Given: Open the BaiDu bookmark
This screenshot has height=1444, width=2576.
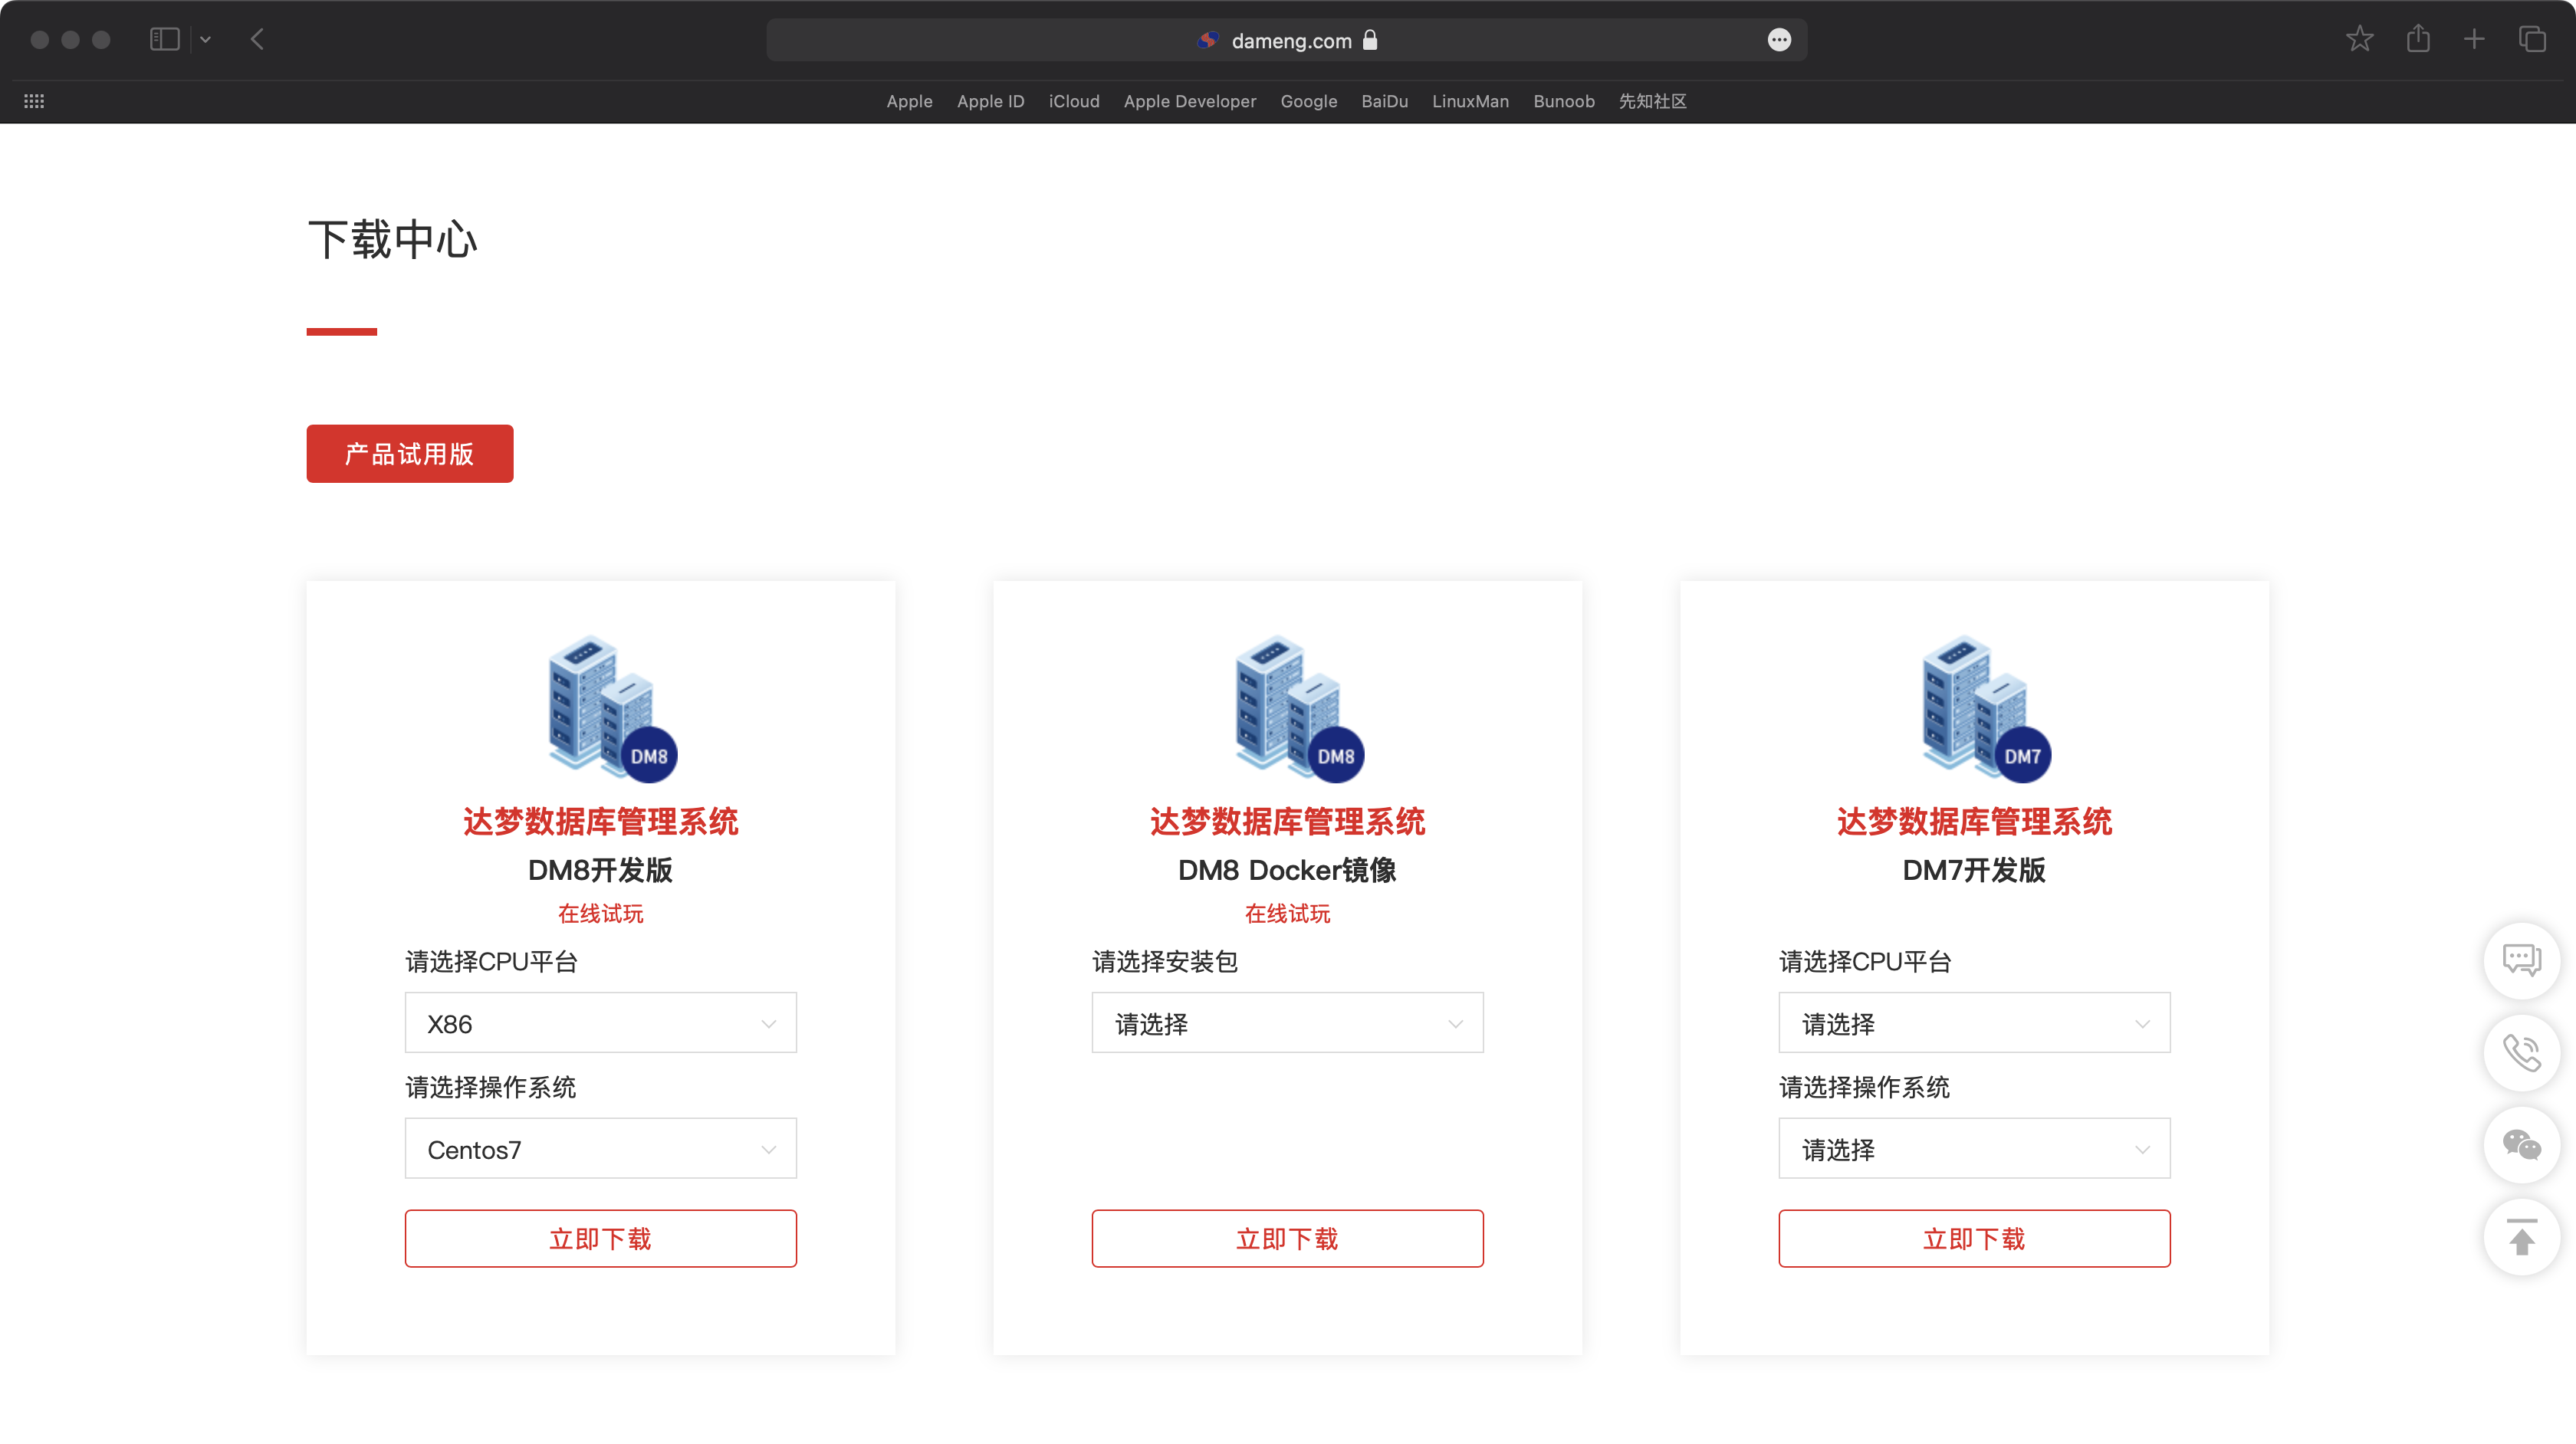Looking at the screenshot, I should pyautogui.click(x=1384, y=101).
